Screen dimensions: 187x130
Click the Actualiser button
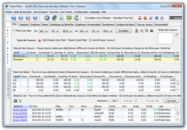[124, 31]
